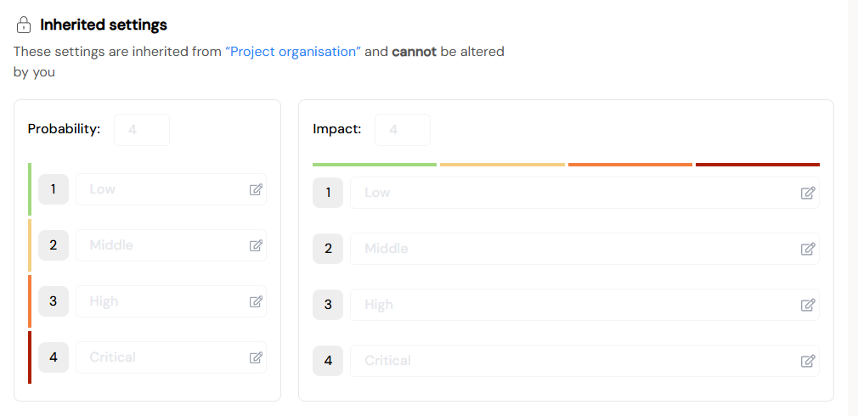This screenshot has height=416, width=858.
Task: Click edit icon for Impact Low
Action: pyautogui.click(x=808, y=193)
